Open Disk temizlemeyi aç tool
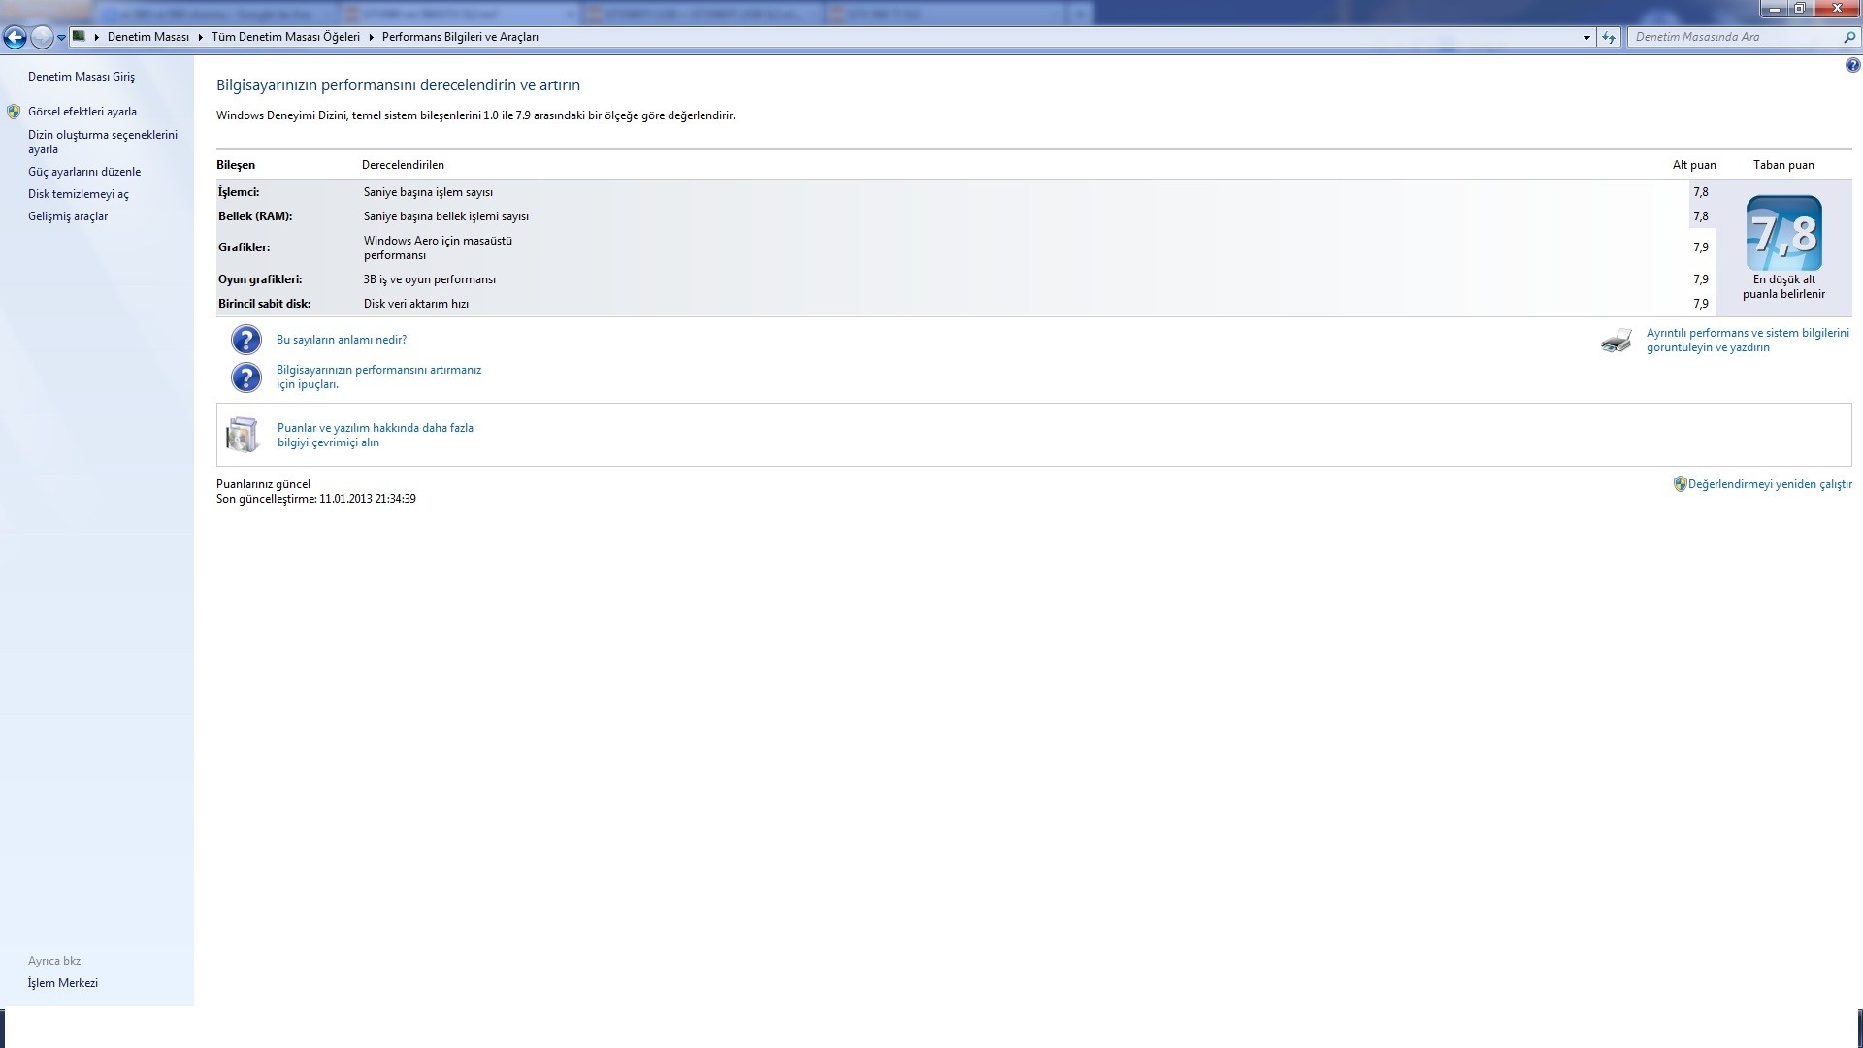Screen dimensions: 1863x1048 click(x=78, y=193)
